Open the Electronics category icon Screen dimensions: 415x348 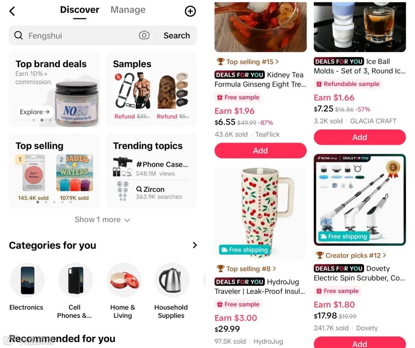(x=28, y=280)
